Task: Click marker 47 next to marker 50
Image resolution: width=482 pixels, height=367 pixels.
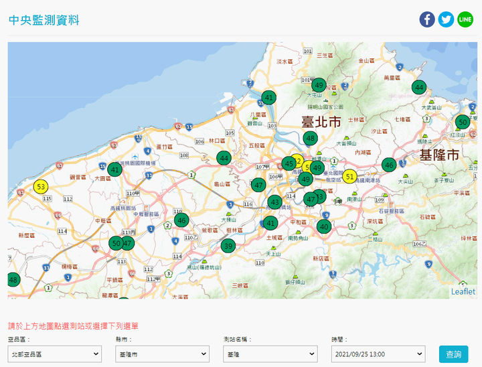Action: coord(127,243)
